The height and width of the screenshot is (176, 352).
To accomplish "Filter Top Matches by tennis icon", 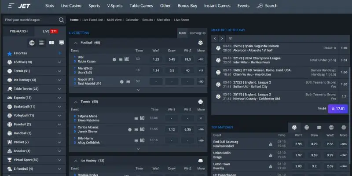I will (x=307, y=128).
